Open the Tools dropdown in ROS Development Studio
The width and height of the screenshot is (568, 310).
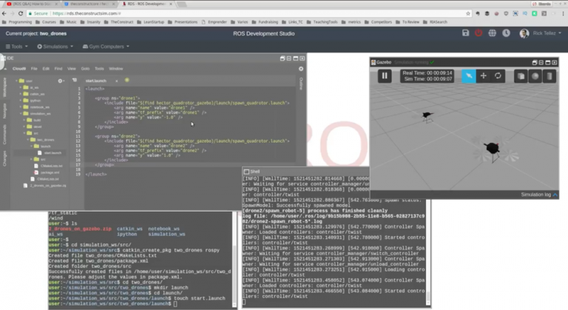coord(17,47)
